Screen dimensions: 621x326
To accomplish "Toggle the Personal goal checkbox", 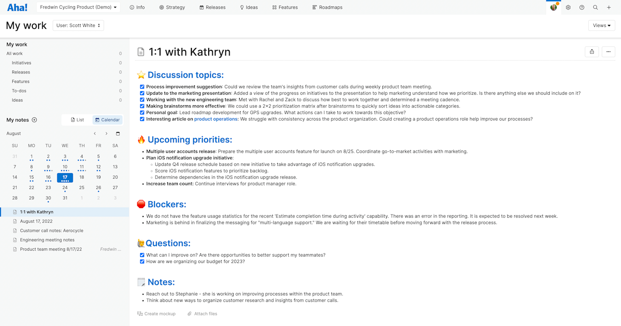I will pos(142,112).
